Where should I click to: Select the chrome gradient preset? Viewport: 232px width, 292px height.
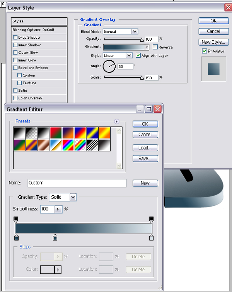pos(56,145)
